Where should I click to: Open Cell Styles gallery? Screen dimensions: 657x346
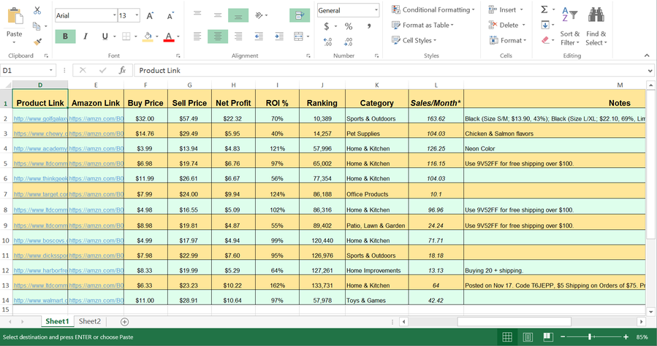click(414, 41)
